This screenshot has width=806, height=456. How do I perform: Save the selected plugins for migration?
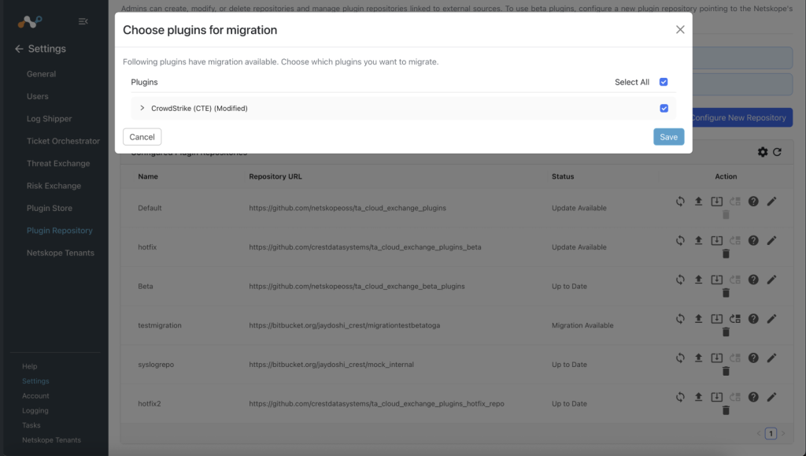[x=669, y=137]
